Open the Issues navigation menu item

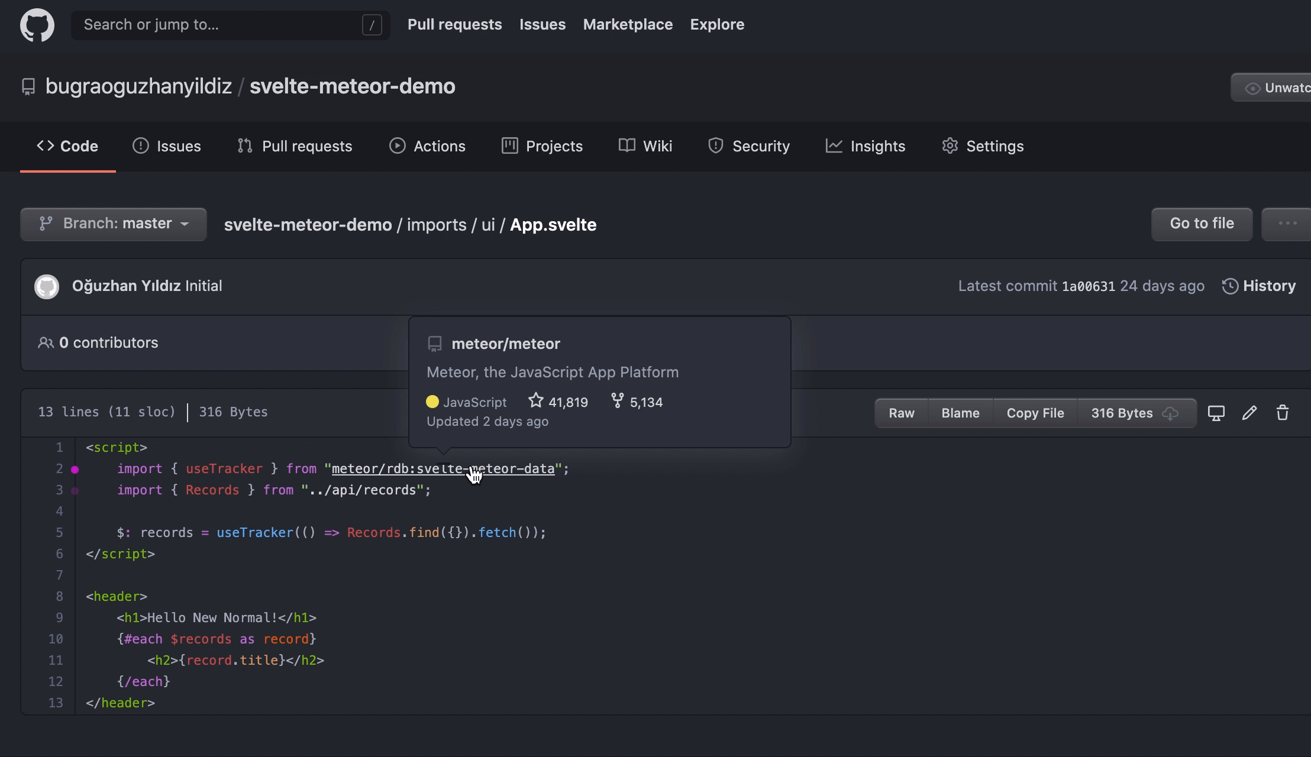click(x=179, y=145)
